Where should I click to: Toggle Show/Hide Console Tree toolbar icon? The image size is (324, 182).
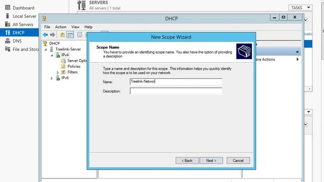(x=70, y=35)
